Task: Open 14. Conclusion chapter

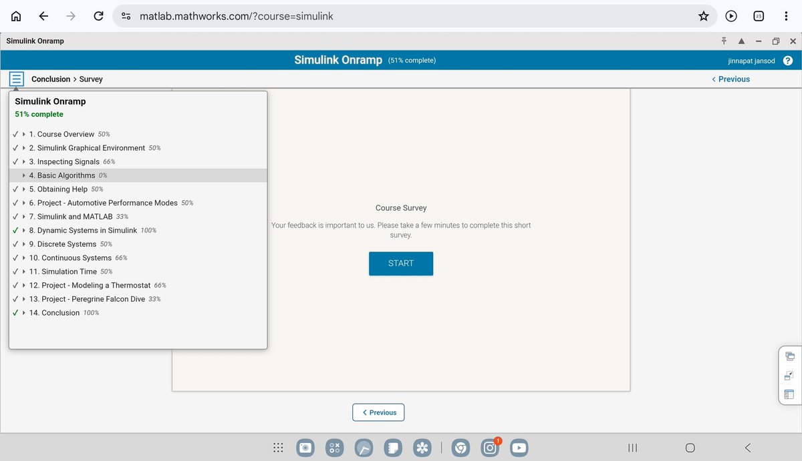Action: click(54, 313)
